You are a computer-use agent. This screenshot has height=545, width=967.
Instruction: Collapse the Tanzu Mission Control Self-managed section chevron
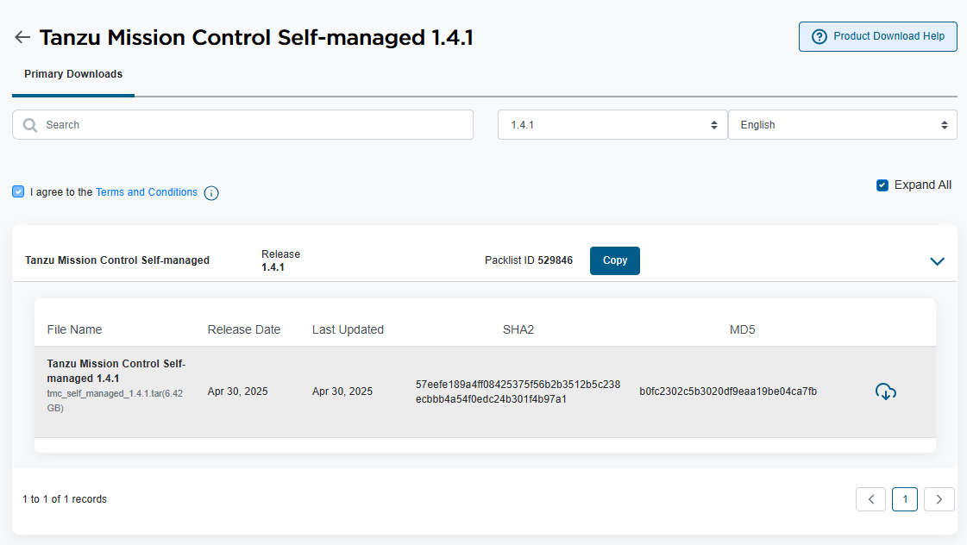[x=937, y=261]
